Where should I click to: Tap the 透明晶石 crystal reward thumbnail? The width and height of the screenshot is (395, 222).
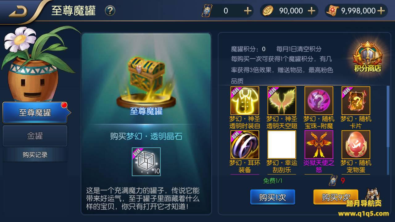[146, 162]
